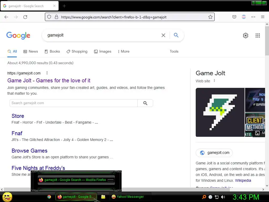Go back with the browser back arrow
269x202 pixels.
pos(6,17)
